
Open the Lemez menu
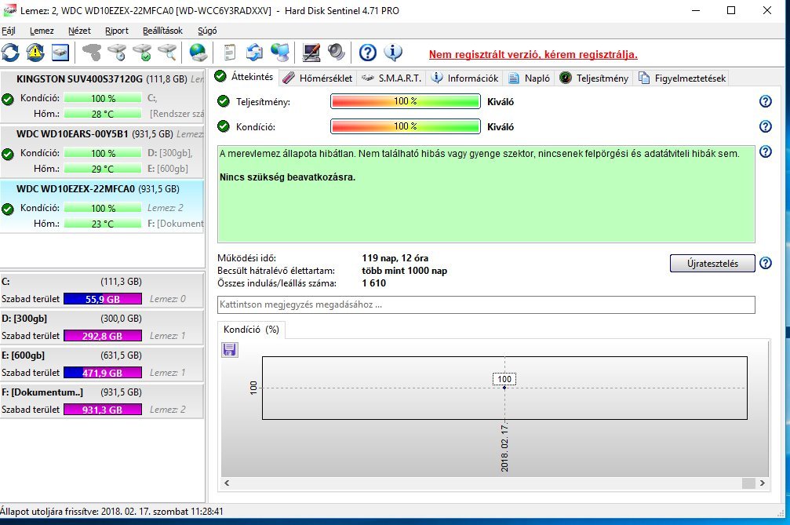[x=42, y=31]
